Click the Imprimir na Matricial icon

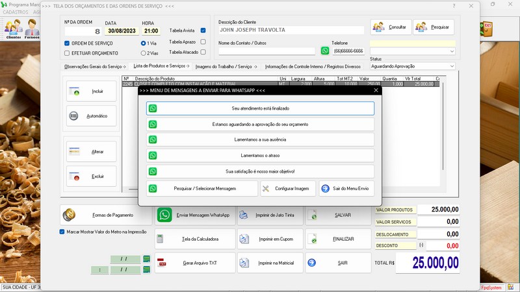(x=244, y=263)
